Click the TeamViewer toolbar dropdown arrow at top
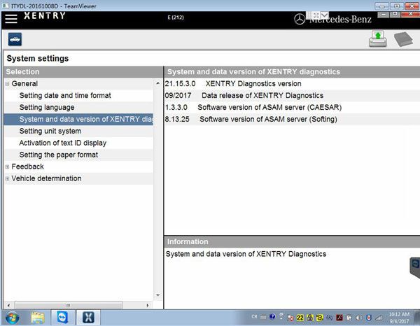The height and width of the screenshot is (326, 420). pyautogui.click(x=324, y=15)
